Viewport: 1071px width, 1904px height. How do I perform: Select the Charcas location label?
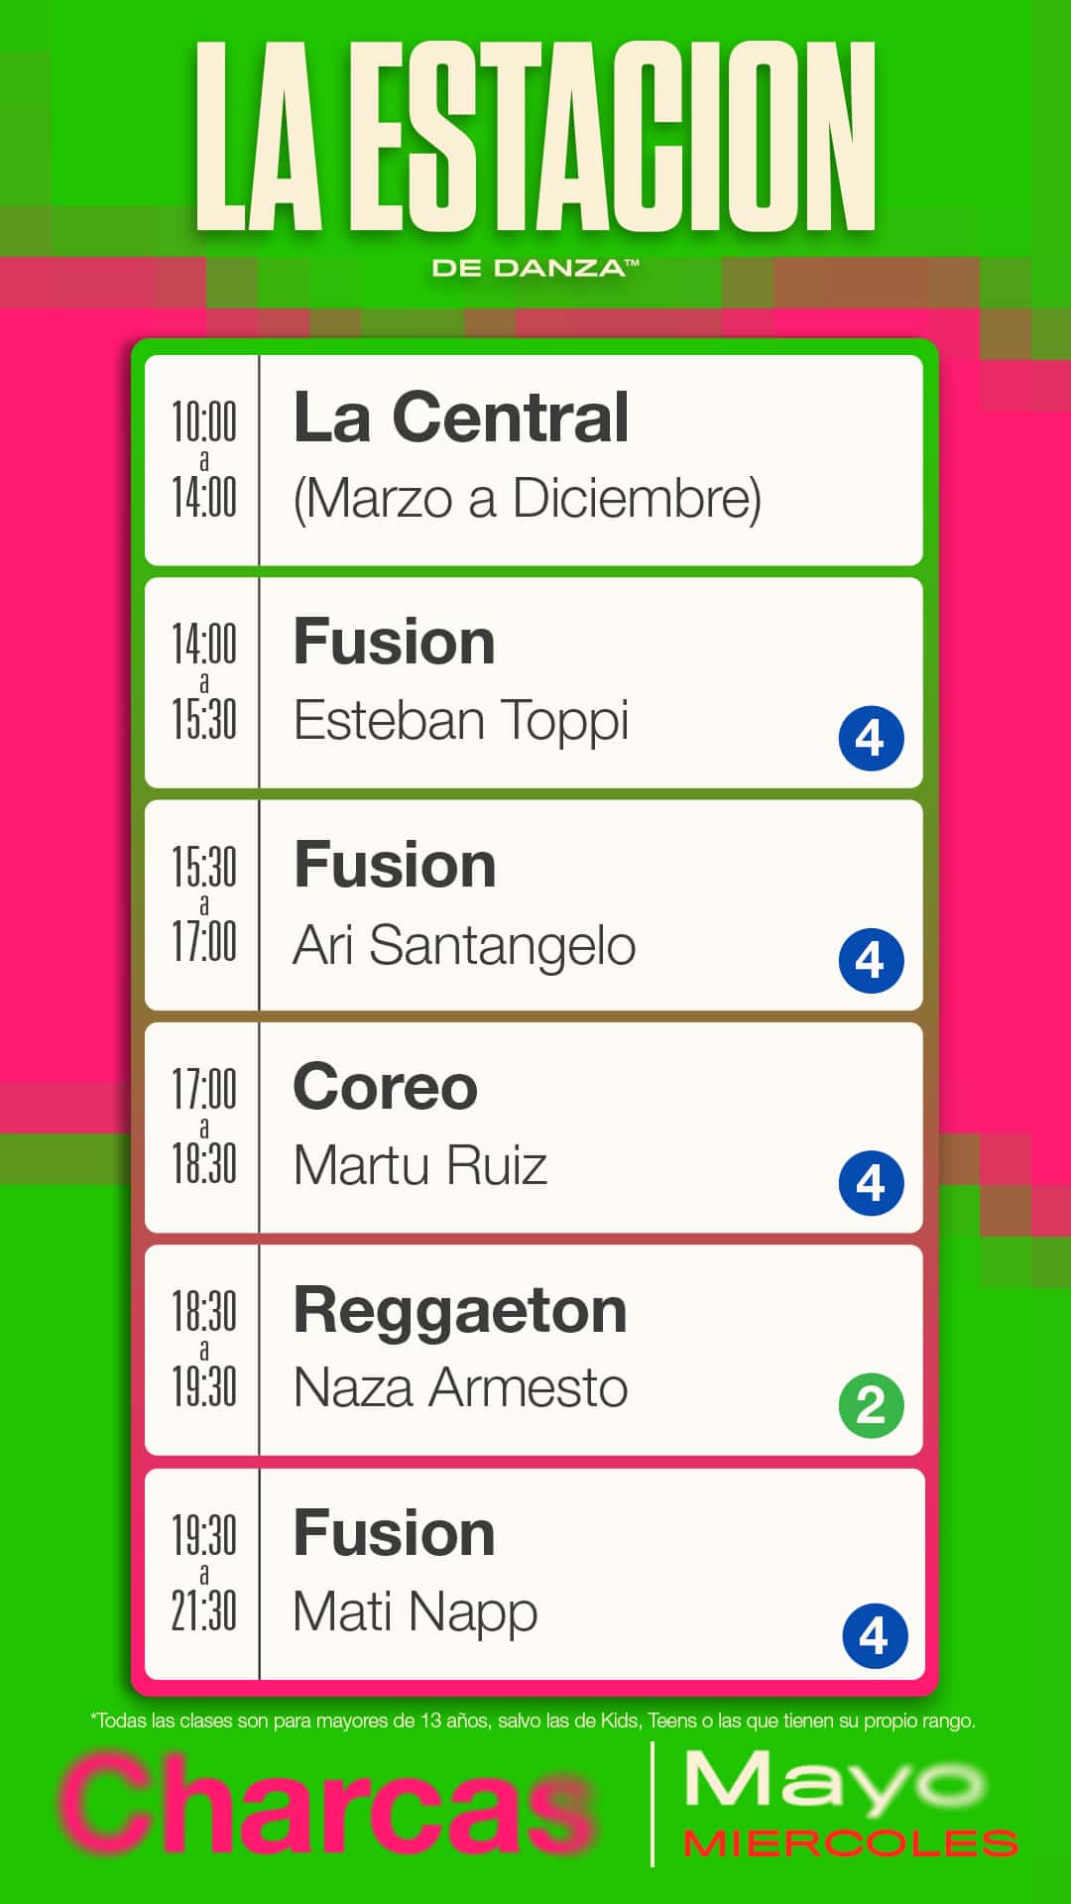(327, 1805)
